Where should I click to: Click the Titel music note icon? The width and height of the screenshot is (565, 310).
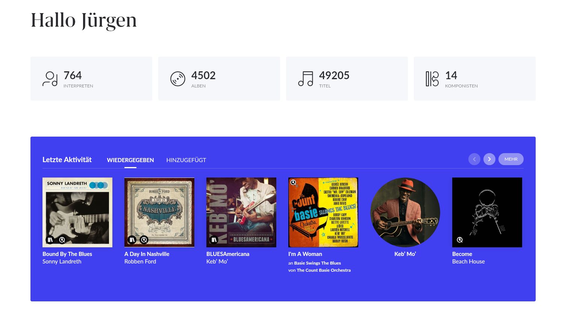click(306, 79)
